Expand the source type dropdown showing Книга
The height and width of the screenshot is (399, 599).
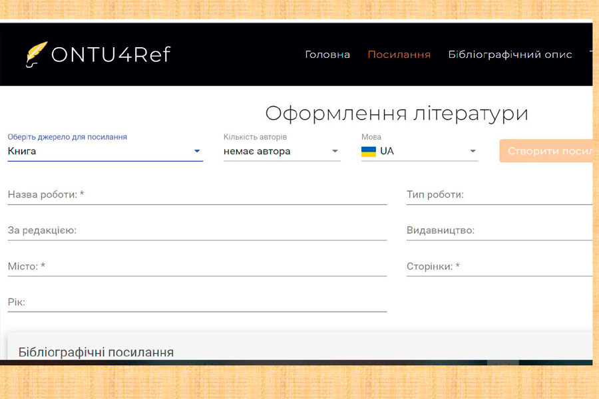105,151
